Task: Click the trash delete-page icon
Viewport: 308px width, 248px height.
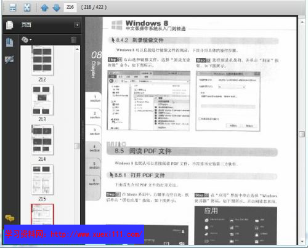Action: click(x=73, y=40)
